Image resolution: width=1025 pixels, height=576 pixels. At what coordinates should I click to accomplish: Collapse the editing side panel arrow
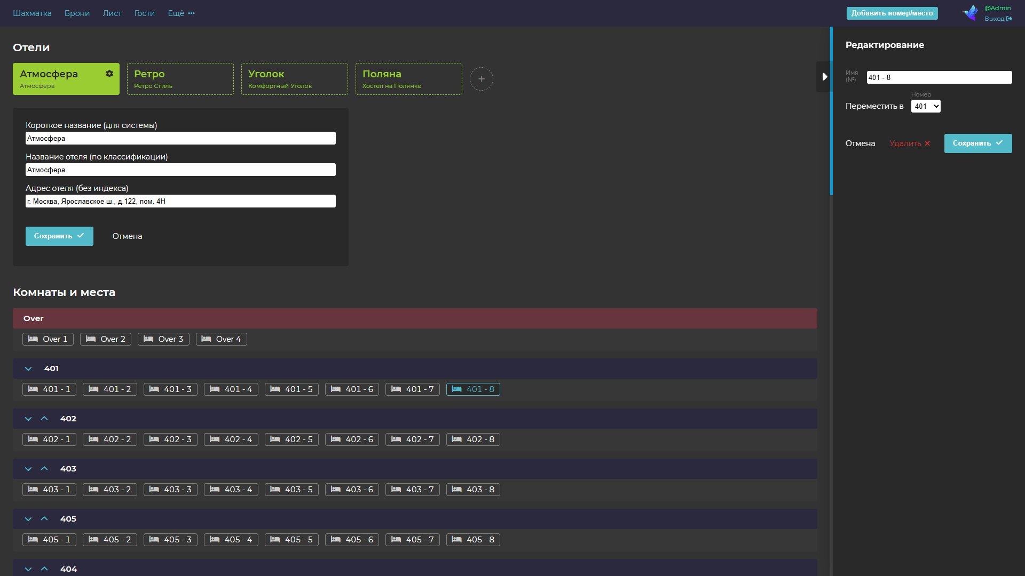(824, 77)
